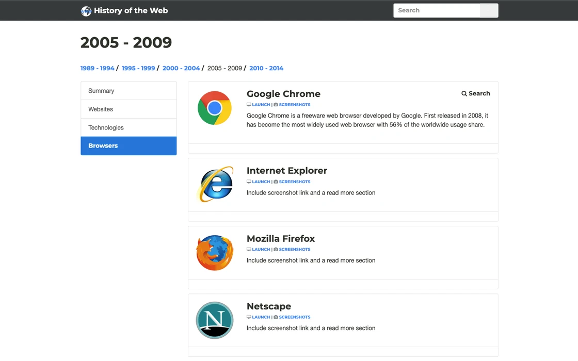Click the globe logo in the header
The height and width of the screenshot is (361, 578).
(86, 11)
